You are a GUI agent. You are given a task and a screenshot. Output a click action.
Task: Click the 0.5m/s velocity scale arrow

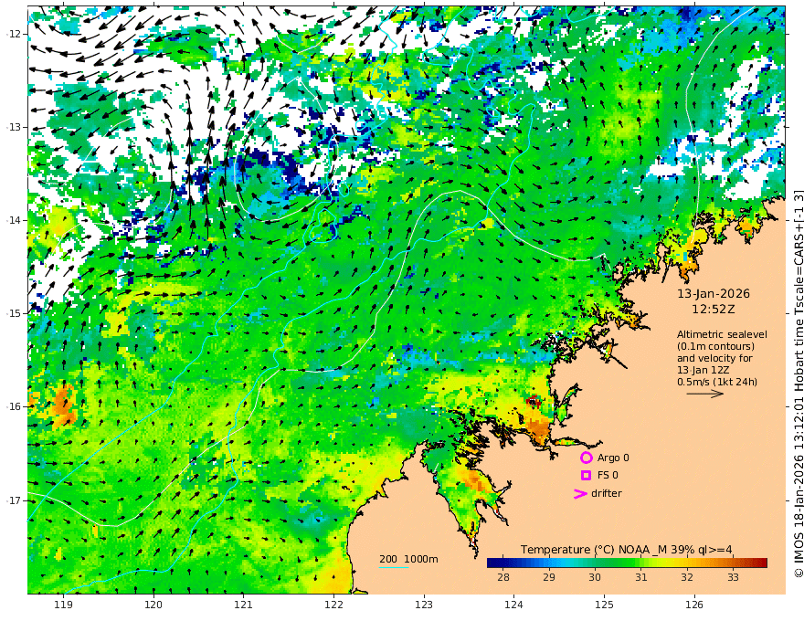(705, 394)
